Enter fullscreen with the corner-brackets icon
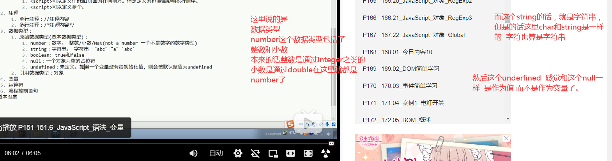The image size is (612, 161). point(308,153)
